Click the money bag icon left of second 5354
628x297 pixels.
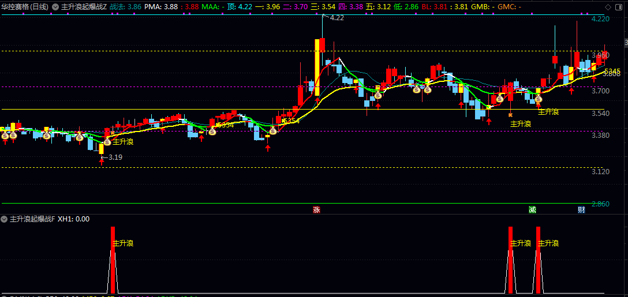click(x=273, y=131)
